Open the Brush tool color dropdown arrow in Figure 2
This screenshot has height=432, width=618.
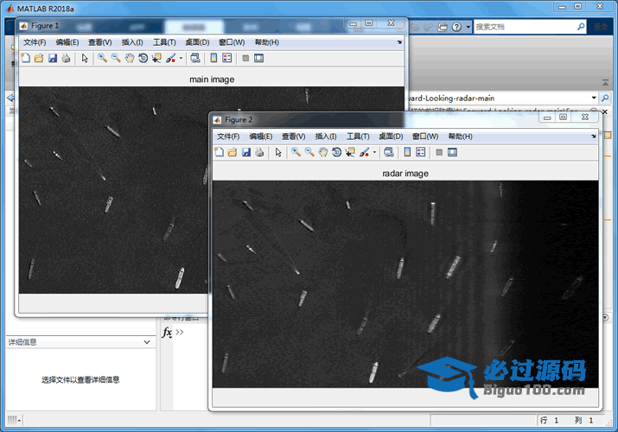(x=374, y=153)
